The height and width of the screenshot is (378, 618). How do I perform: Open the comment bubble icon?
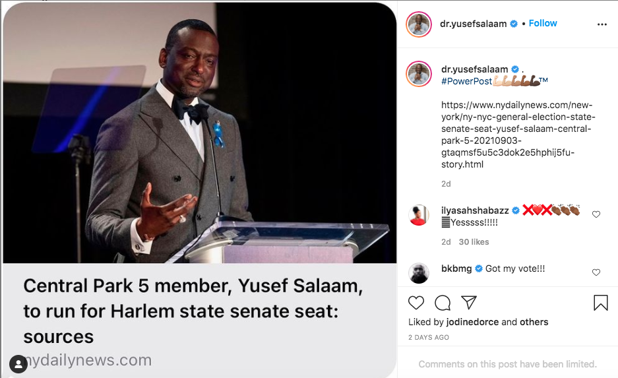[443, 303]
